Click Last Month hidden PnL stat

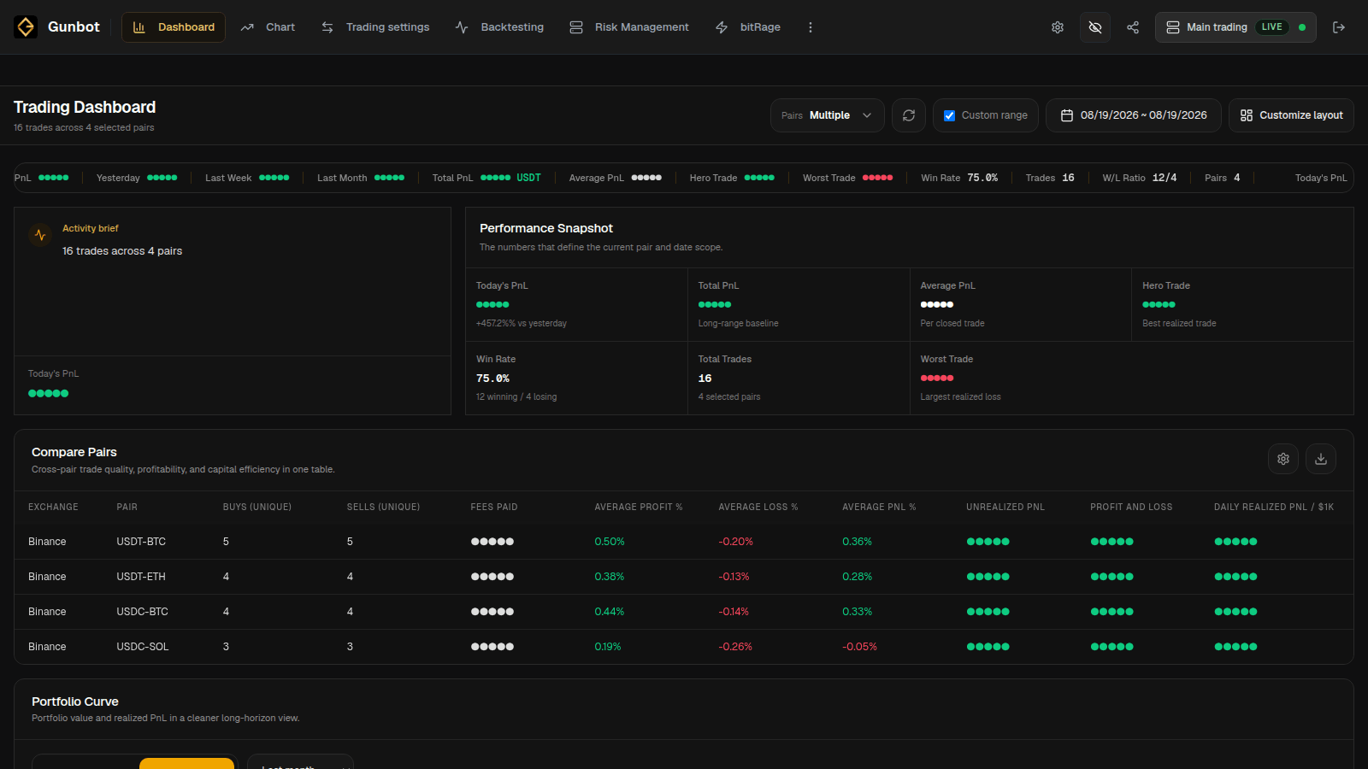click(361, 178)
